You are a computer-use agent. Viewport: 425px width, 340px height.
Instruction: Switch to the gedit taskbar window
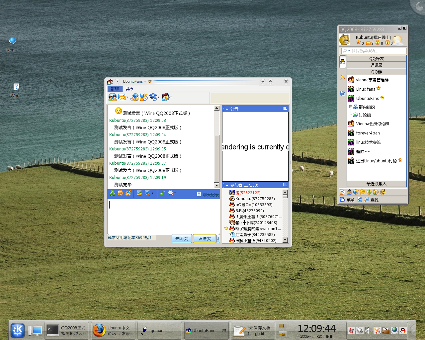tap(253, 331)
